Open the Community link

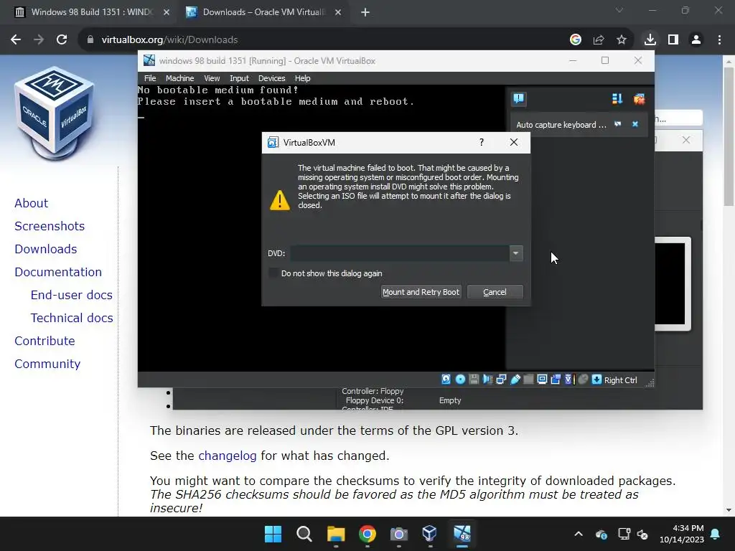pos(47,364)
